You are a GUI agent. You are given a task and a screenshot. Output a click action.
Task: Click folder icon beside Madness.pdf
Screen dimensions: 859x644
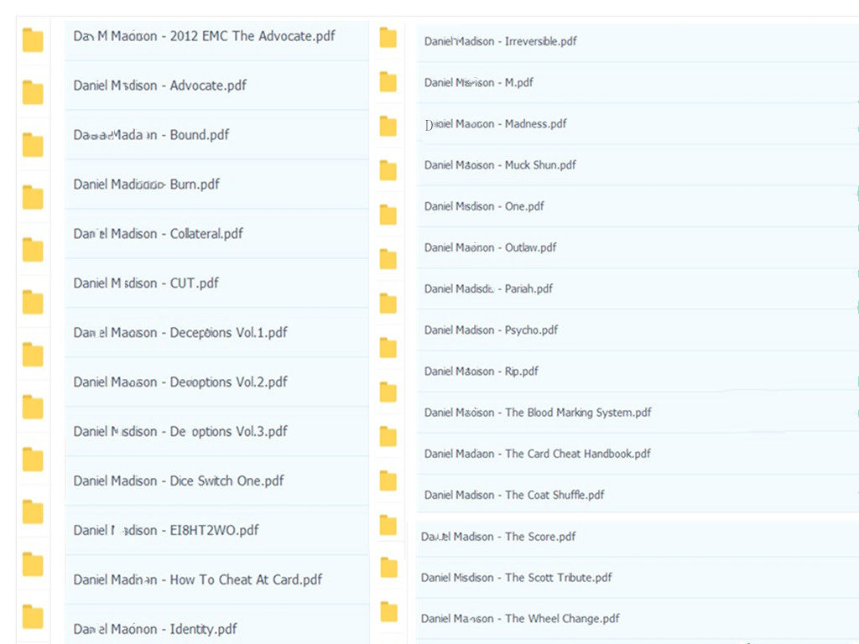[388, 126]
